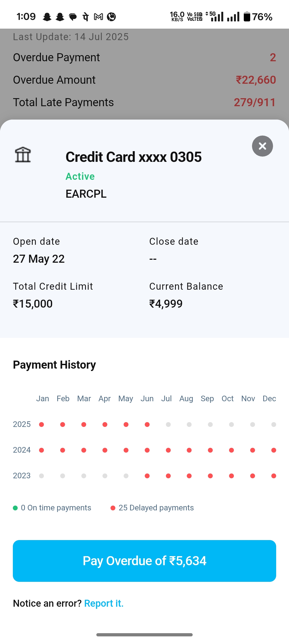Tap the Total Late Payments 279/911 value

coord(254,102)
